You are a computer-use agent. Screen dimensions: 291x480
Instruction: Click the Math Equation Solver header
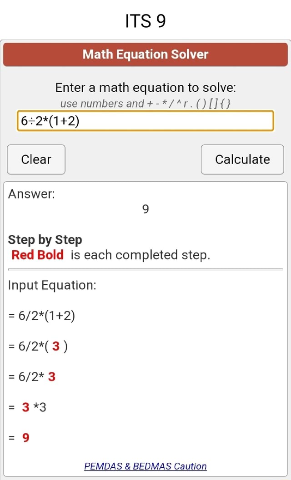pyautogui.click(x=145, y=54)
